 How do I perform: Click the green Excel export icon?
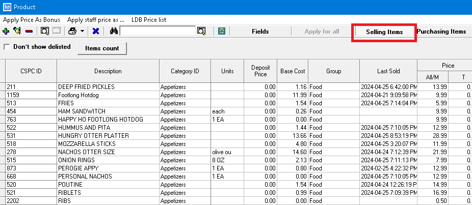pos(222,31)
